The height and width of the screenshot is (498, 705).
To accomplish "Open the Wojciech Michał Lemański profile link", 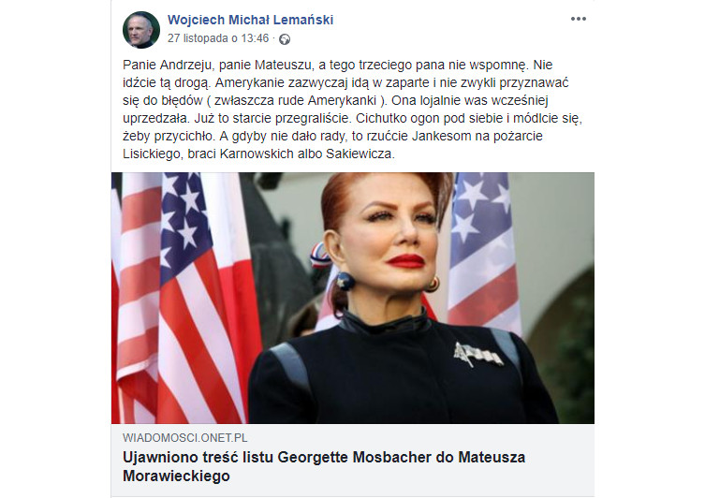I will point(250,20).
